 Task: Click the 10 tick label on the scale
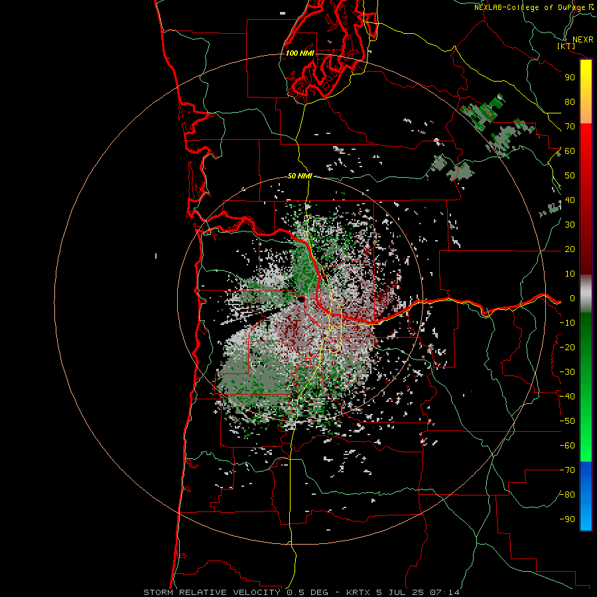pos(570,274)
